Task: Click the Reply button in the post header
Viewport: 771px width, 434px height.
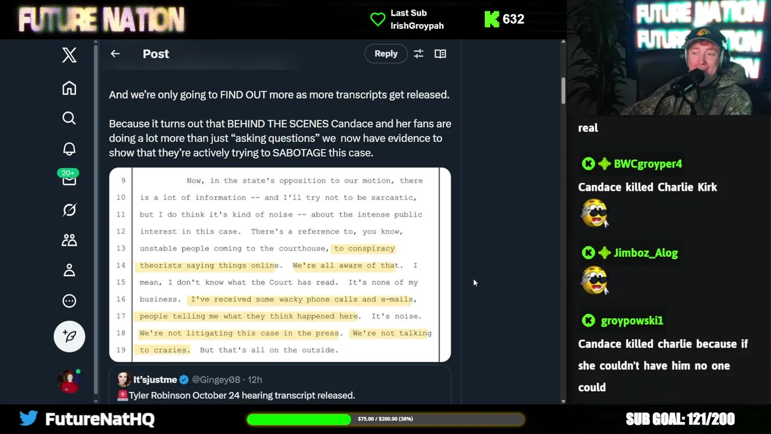Action: pos(386,54)
